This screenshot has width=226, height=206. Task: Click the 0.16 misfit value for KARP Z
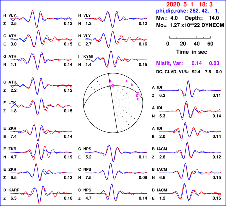pyautogui.click(x=68, y=198)
